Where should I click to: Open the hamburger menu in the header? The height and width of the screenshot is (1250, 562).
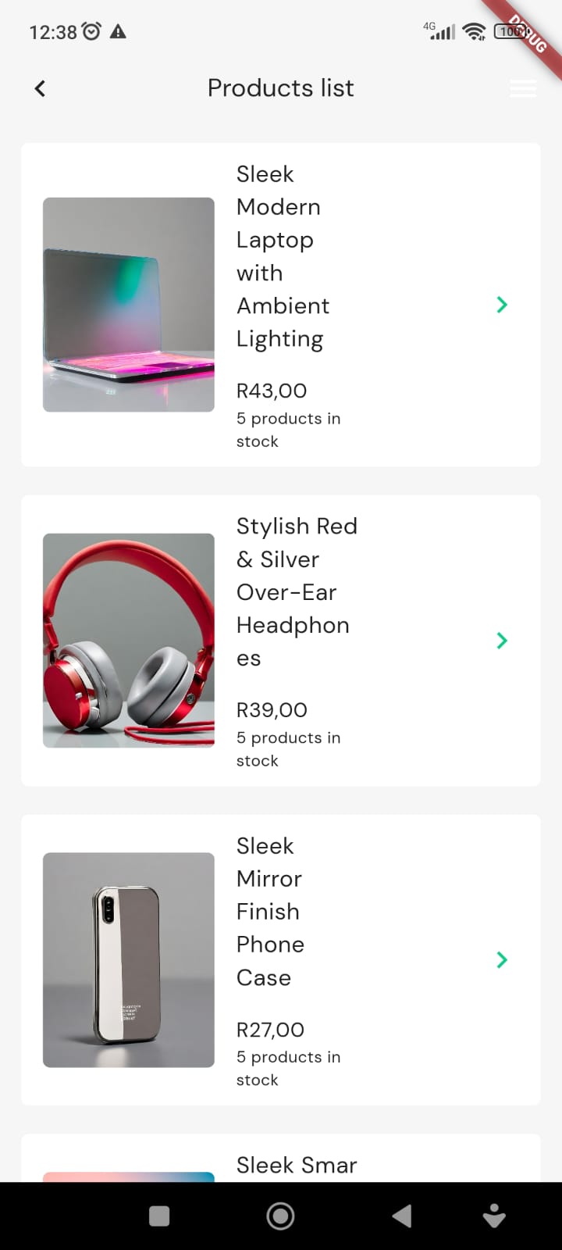click(x=522, y=89)
